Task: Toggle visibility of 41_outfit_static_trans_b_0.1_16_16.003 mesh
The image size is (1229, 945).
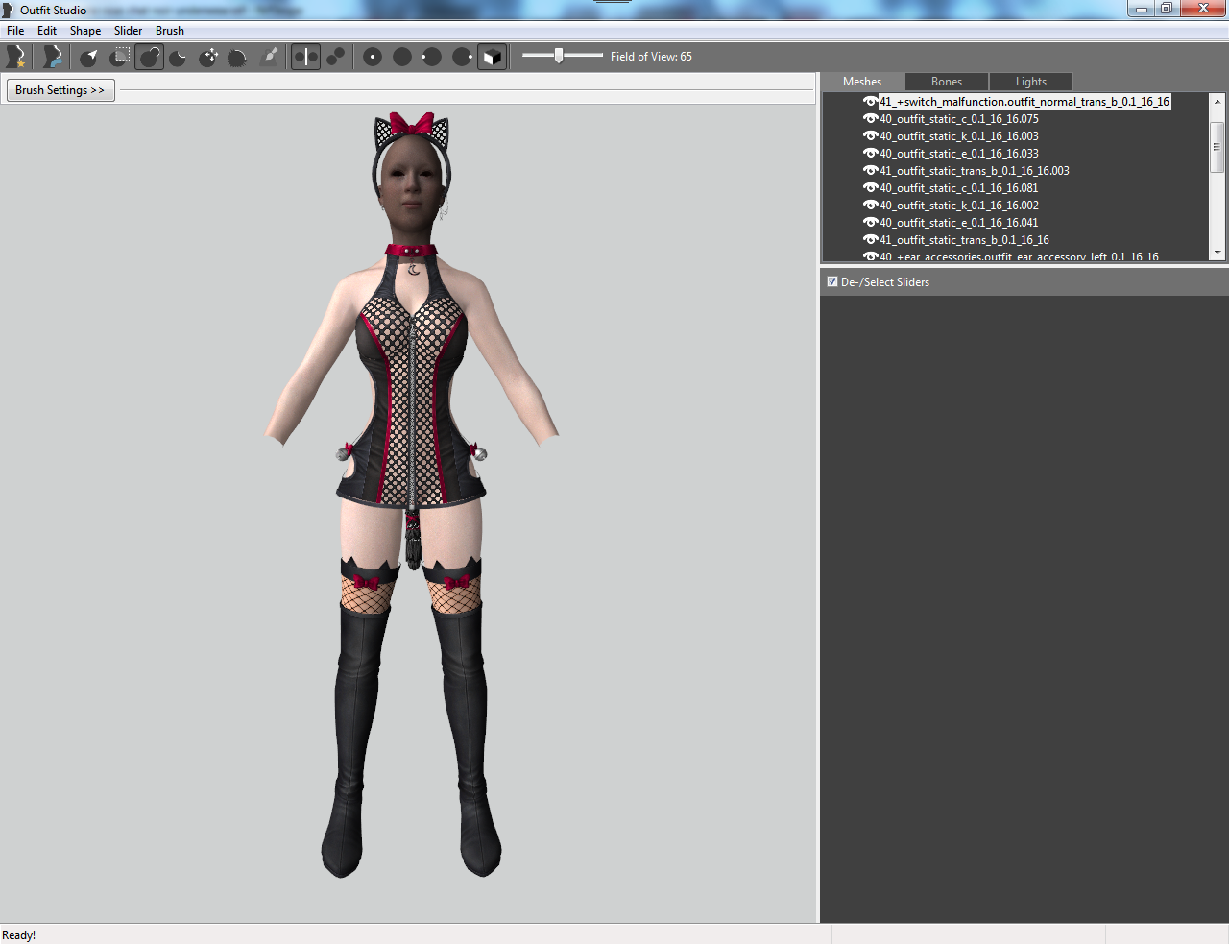Action: pos(870,171)
